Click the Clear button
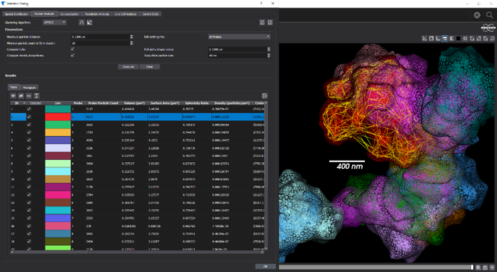The height and width of the screenshot is (272, 497). tap(149, 67)
